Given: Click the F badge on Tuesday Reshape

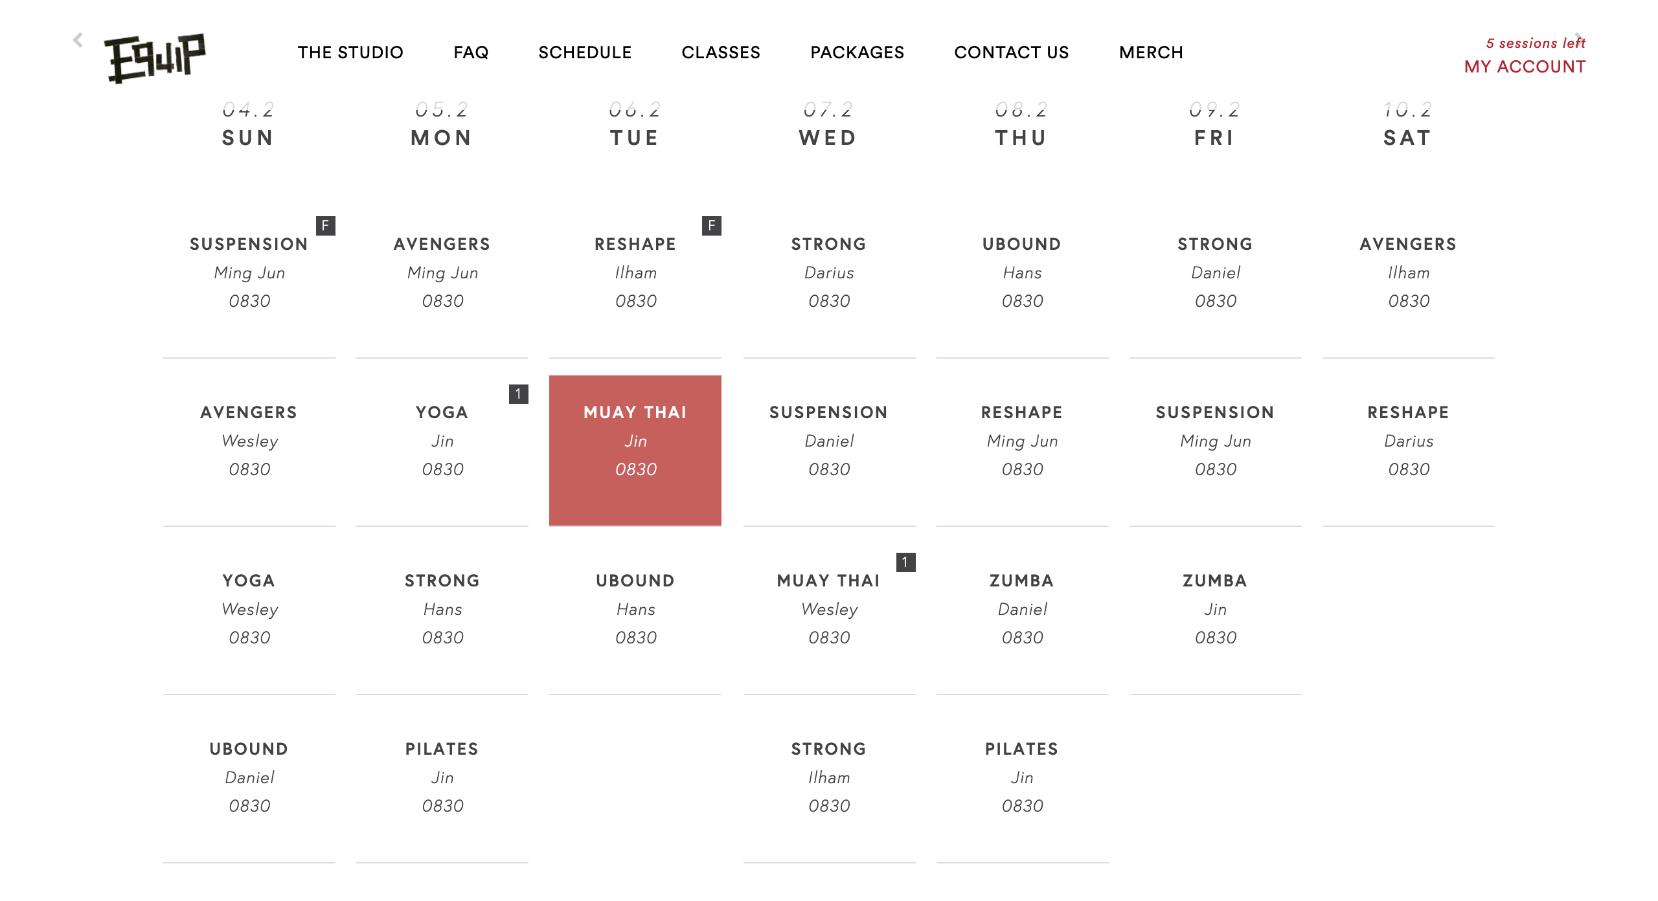Looking at the screenshot, I should click(711, 225).
